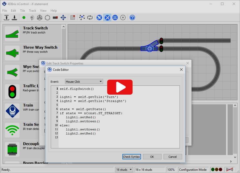Click the three-light status indicator in status bar

(217, 169)
